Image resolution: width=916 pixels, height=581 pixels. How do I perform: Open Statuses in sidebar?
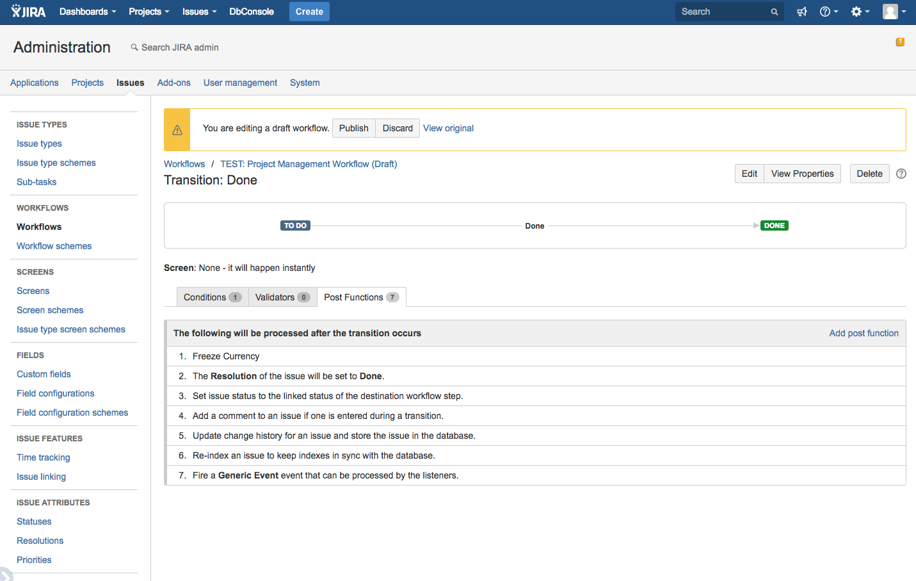tap(34, 521)
